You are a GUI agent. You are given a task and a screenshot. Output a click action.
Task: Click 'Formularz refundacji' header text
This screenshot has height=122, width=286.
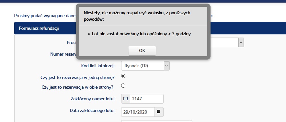point(39,28)
